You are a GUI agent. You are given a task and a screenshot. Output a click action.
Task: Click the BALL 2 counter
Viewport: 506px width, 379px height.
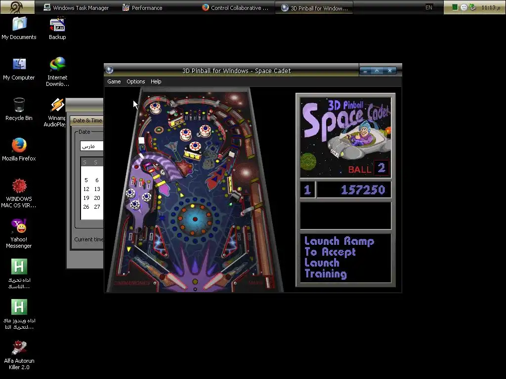[369, 168]
